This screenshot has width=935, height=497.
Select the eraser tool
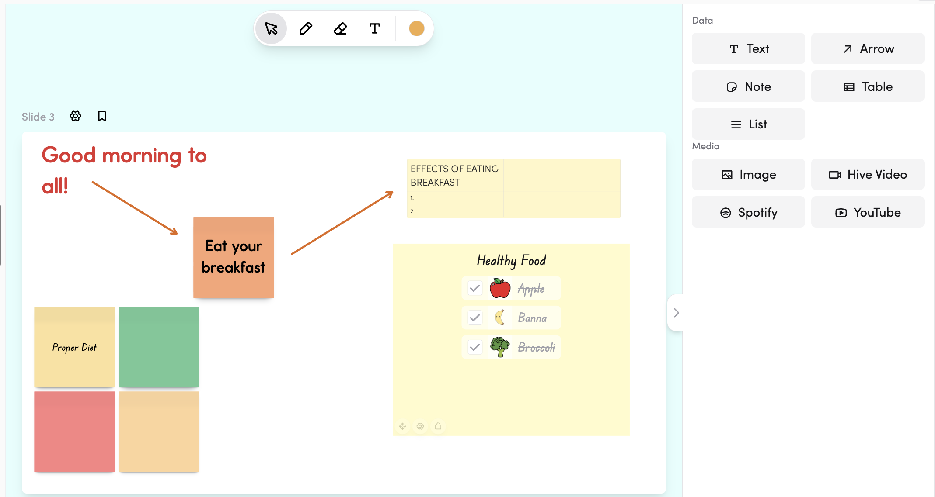tap(340, 29)
